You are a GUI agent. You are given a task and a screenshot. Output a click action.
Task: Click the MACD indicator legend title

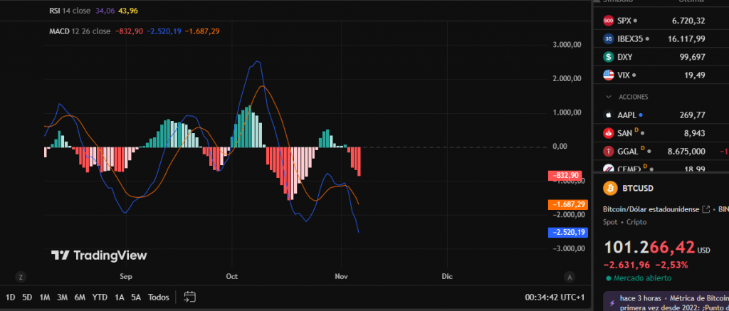58,31
